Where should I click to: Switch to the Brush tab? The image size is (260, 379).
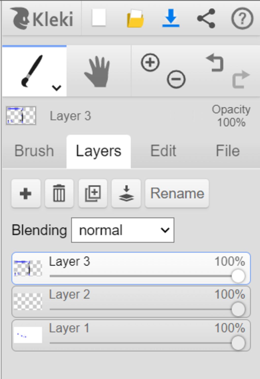(x=34, y=151)
